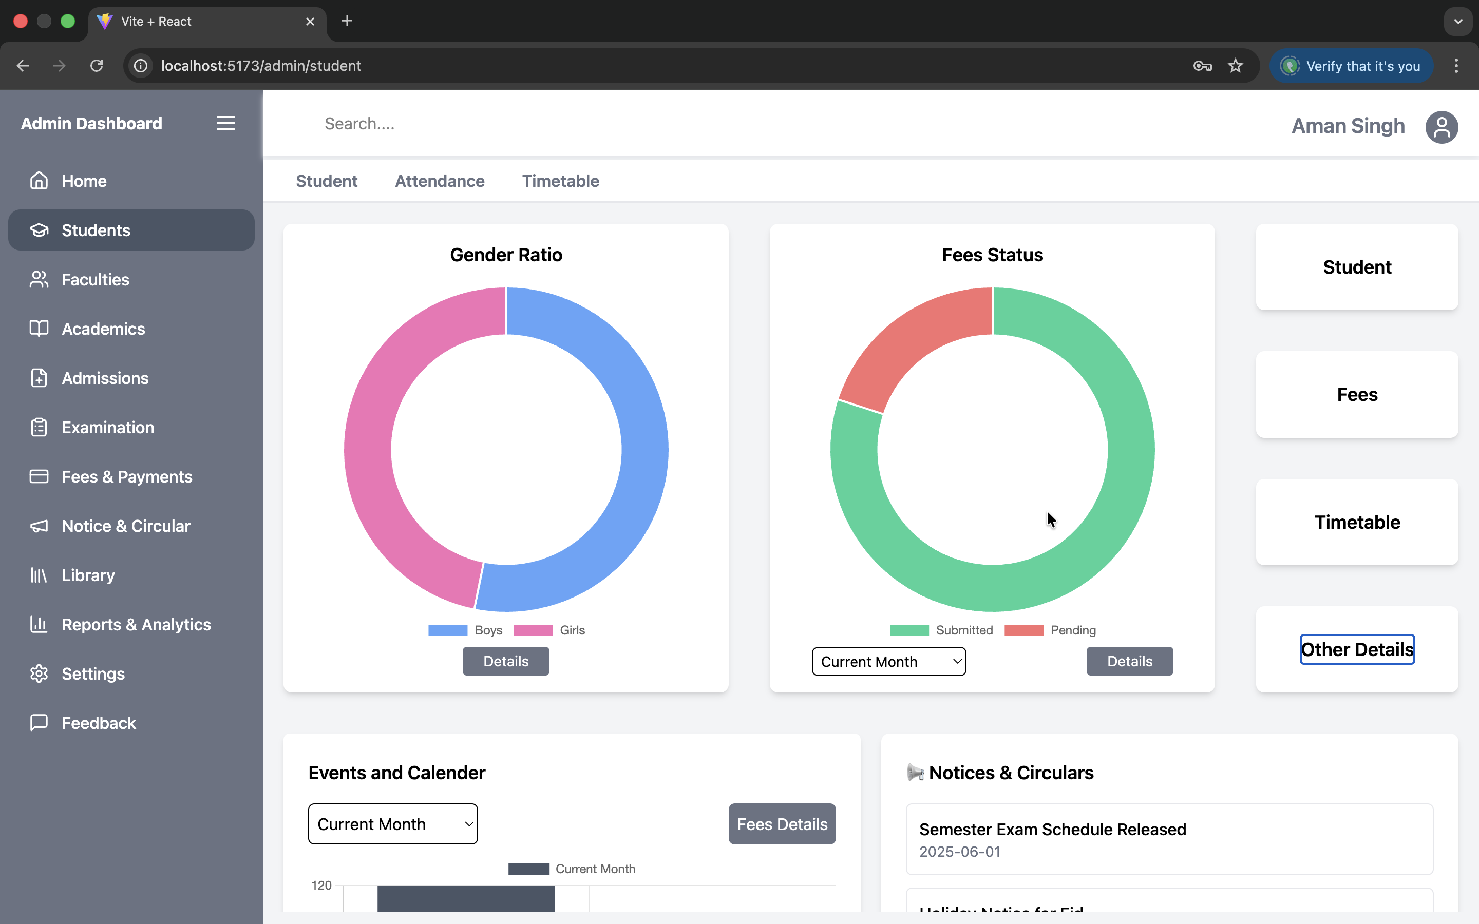Click the Academics open book icon

[39, 329]
